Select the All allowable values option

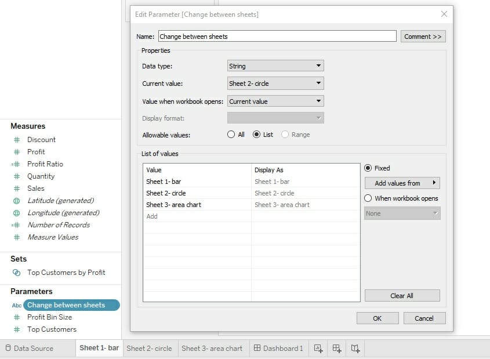pyautogui.click(x=232, y=135)
